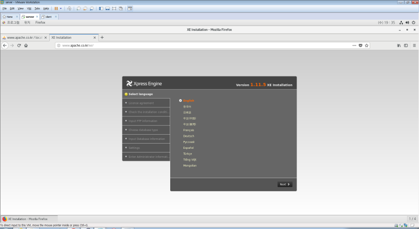Go back with Firefox back arrow

click(x=5, y=46)
